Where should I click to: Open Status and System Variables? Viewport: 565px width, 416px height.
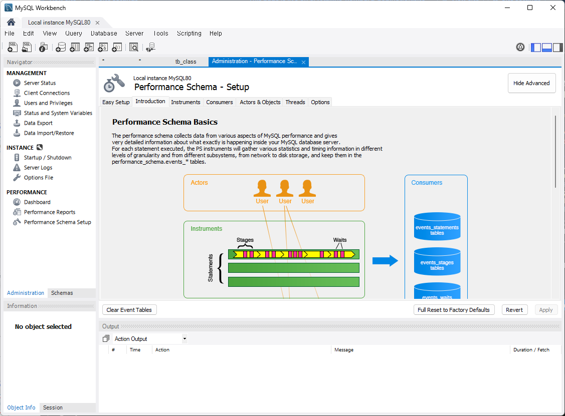58,113
